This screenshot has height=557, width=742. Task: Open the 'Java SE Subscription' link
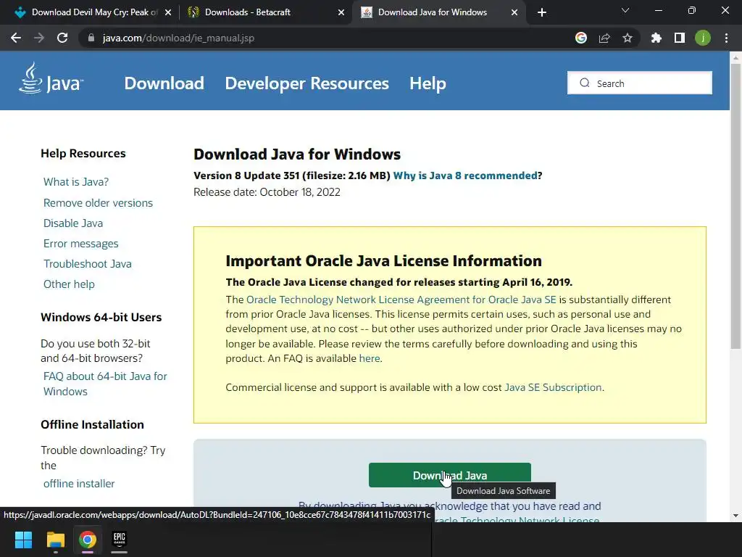[553, 387]
